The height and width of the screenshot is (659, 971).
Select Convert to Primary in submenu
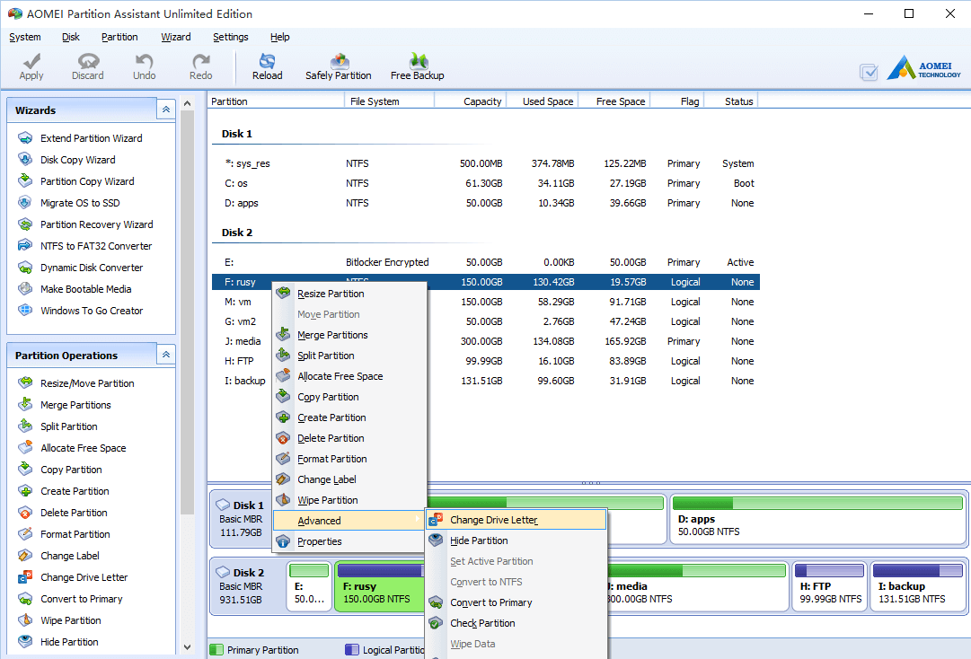pos(516,602)
